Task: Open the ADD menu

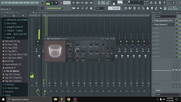Action: coord(10,3)
